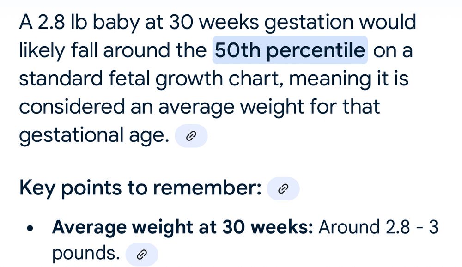Click the "Key points to remember:" heading
462x267 pixels.
click(140, 188)
